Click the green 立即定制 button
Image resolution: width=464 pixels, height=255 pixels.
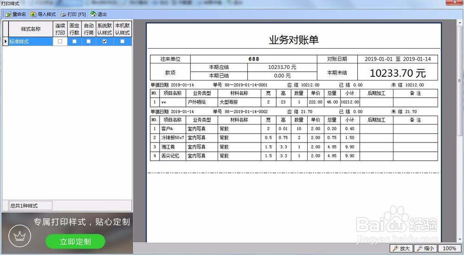click(75, 242)
